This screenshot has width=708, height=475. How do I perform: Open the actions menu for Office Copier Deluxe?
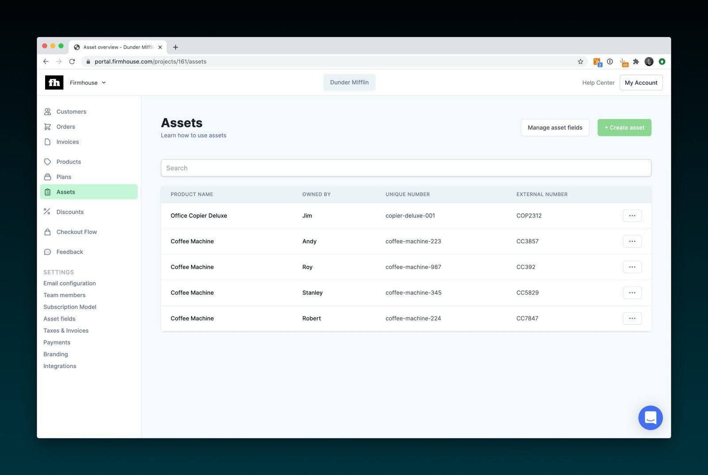coord(632,216)
